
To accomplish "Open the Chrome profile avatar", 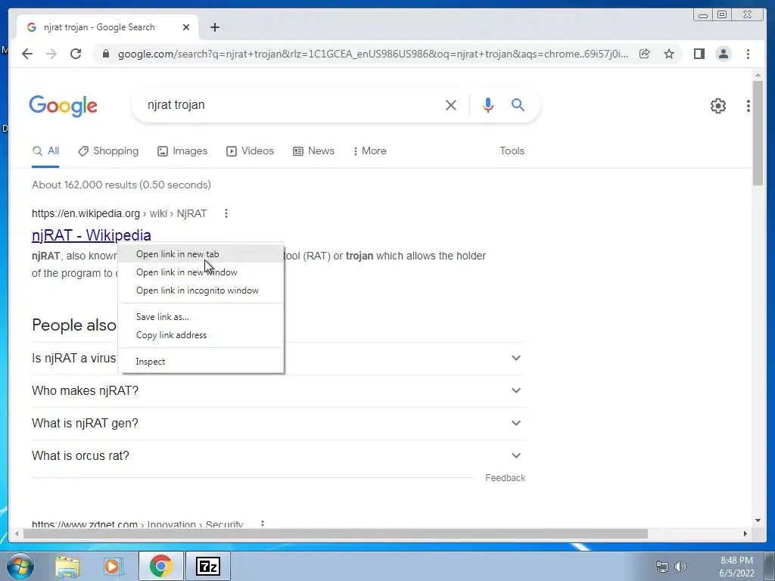I will click(x=723, y=54).
